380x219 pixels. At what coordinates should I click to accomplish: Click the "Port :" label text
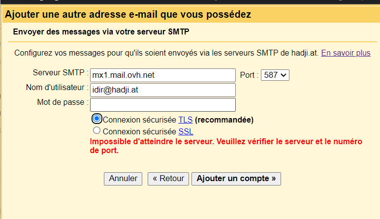(249, 75)
